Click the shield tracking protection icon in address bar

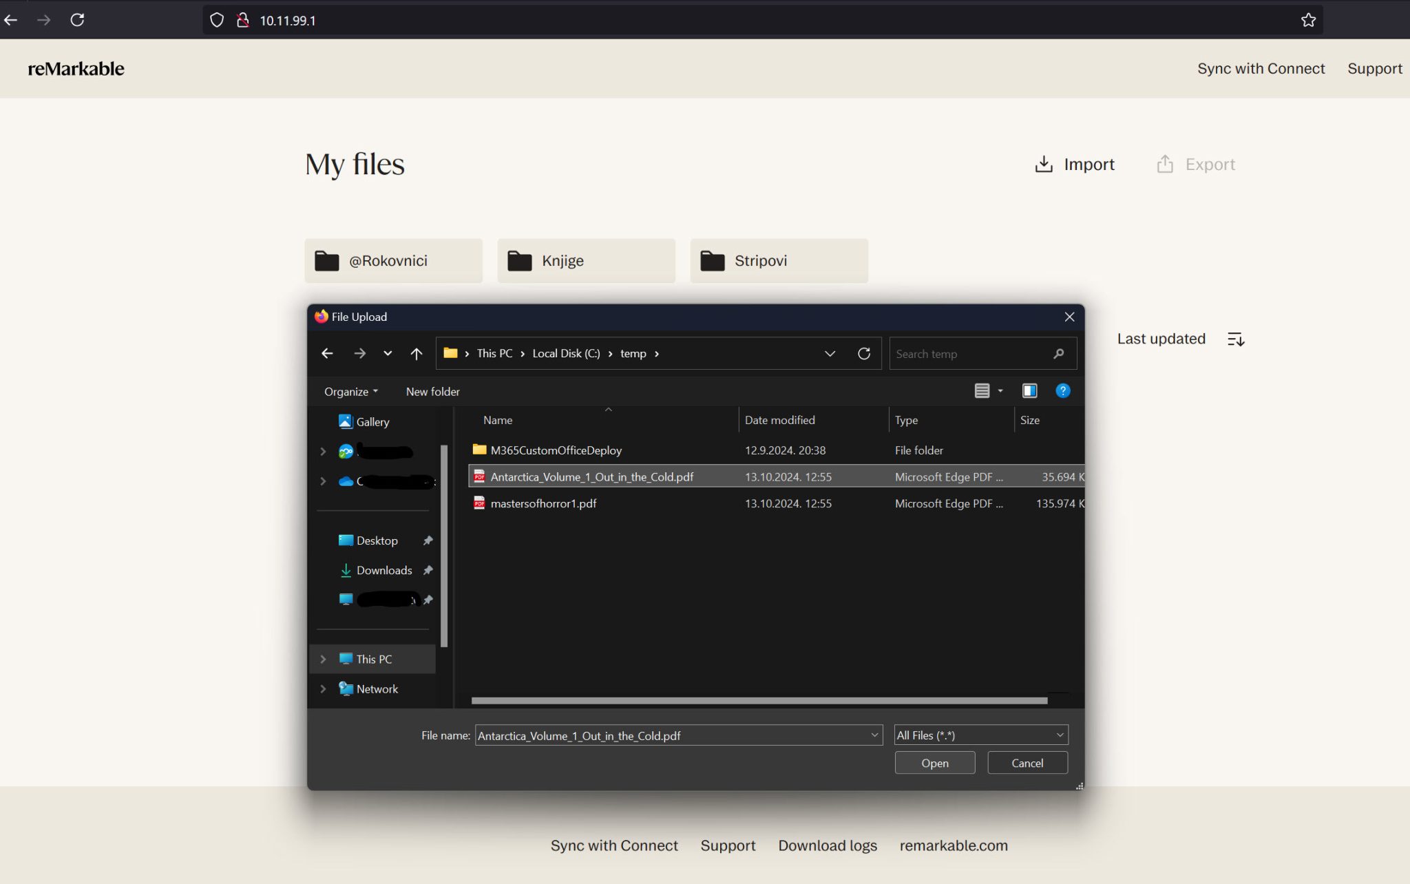point(217,19)
